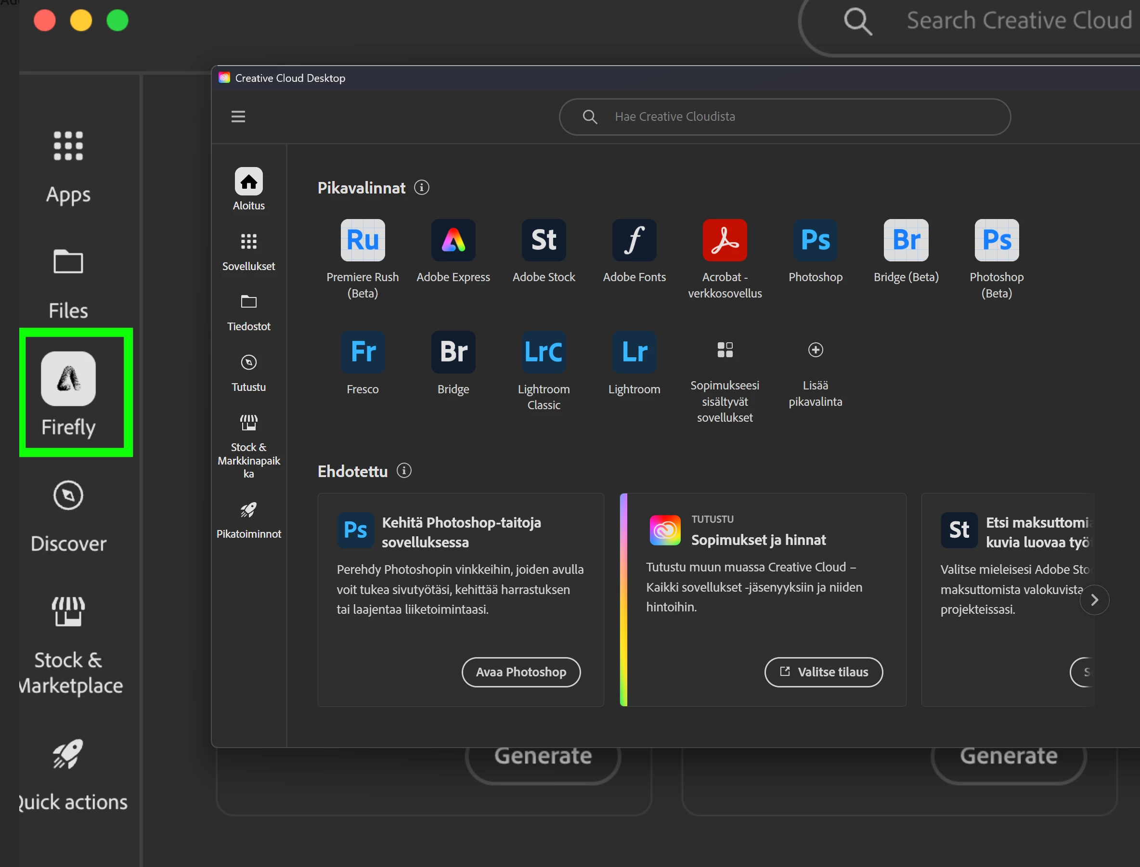Open the hamburger menu

click(x=238, y=116)
